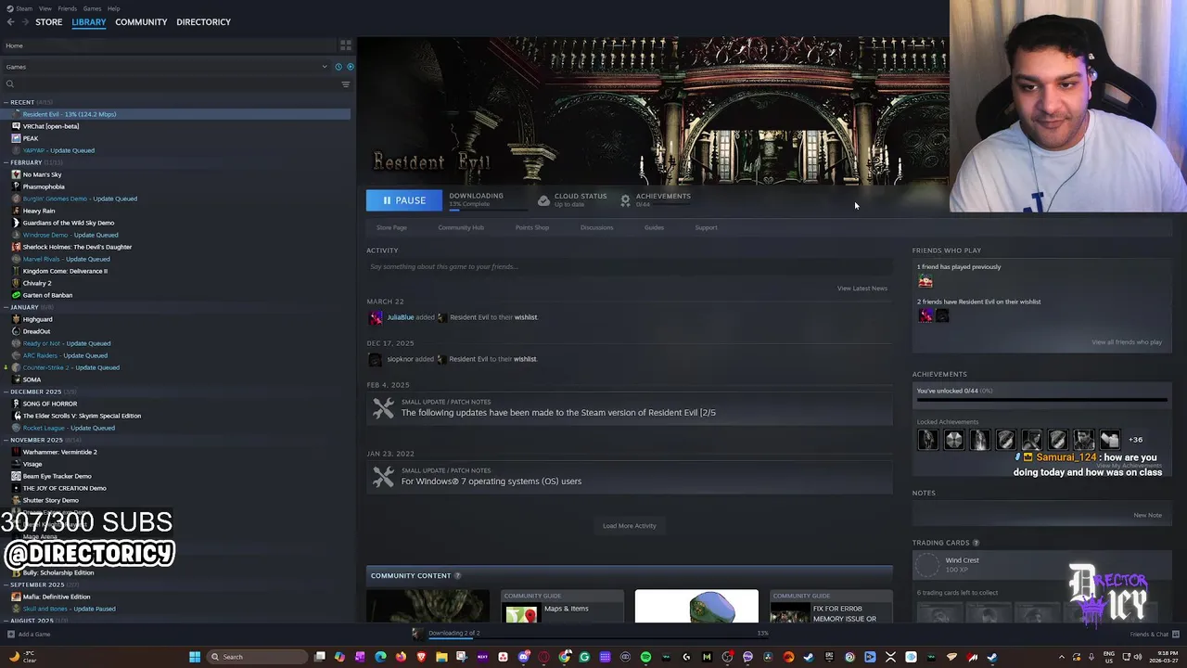Click the Downloading progress bar
Image resolution: width=1187 pixels, height=668 pixels.
coord(487,210)
